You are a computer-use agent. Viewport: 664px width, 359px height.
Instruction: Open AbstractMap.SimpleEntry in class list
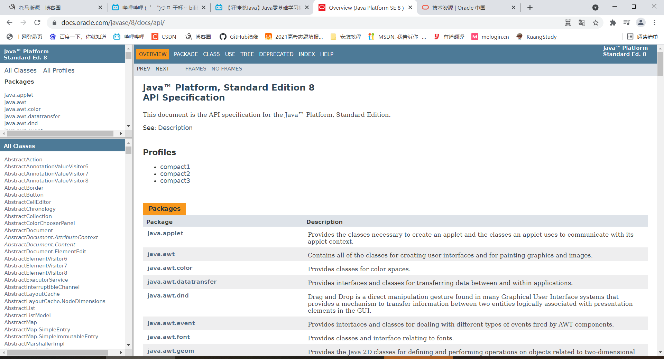37,329
